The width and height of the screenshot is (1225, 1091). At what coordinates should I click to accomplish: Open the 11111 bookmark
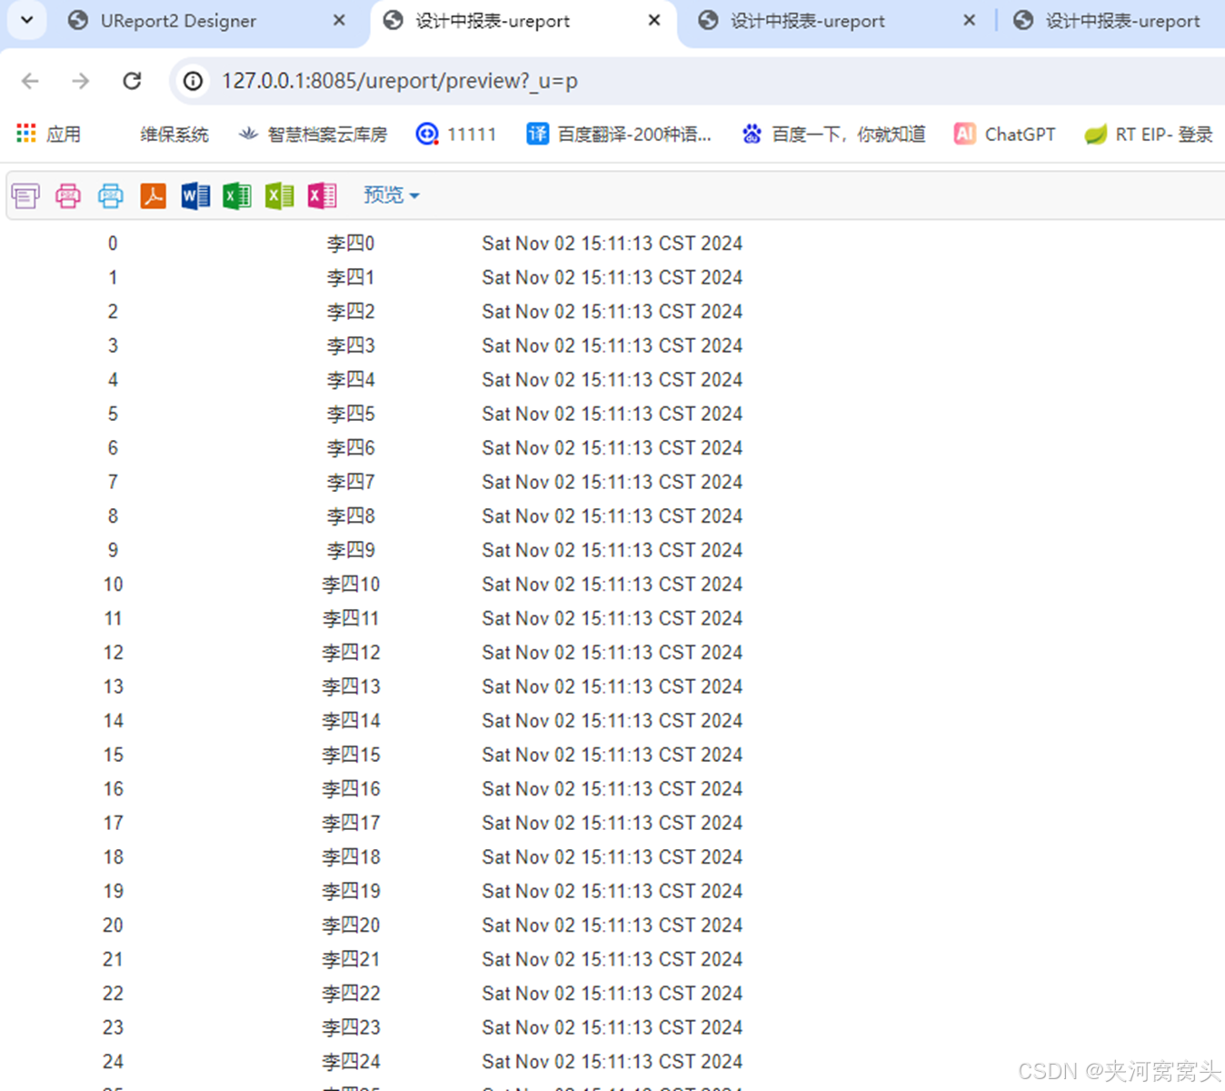click(x=456, y=135)
